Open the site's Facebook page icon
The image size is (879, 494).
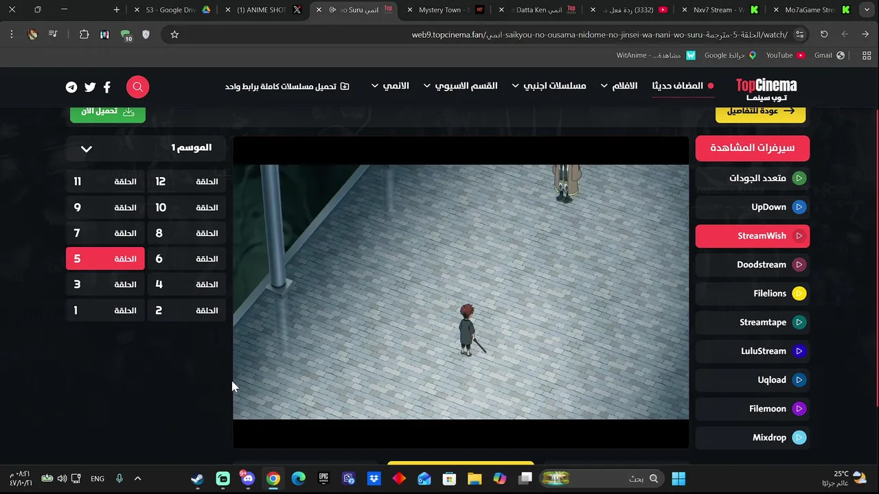[x=107, y=87]
